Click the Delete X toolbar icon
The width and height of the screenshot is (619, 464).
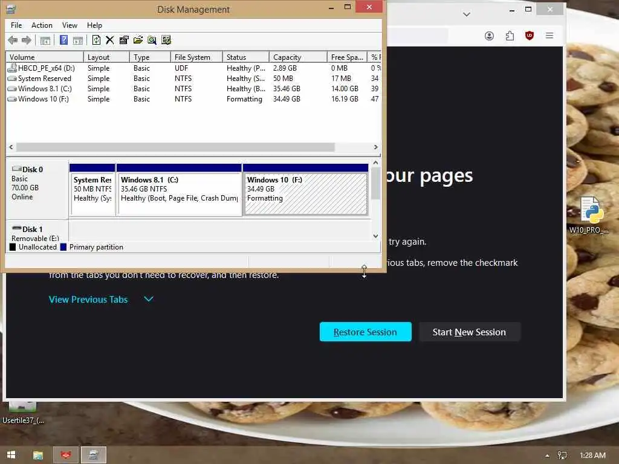tap(110, 40)
